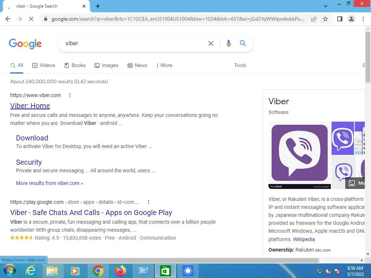Click the muted volume tray icon

(328, 271)
